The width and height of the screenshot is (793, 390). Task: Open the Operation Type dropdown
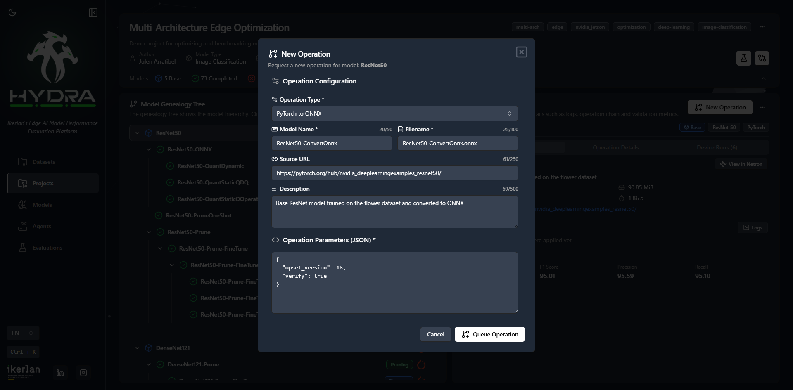tap(394, 113)
